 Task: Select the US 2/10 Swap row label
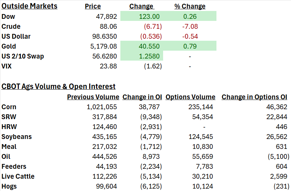coord(23,56)
